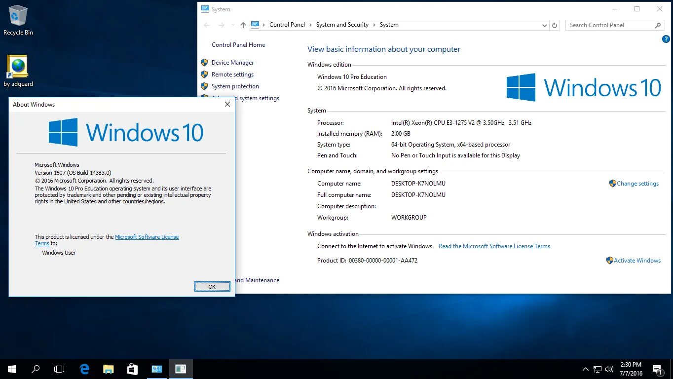Close the About Windows dialog
This screenshot has height=379, width=673.
[227, 105]
